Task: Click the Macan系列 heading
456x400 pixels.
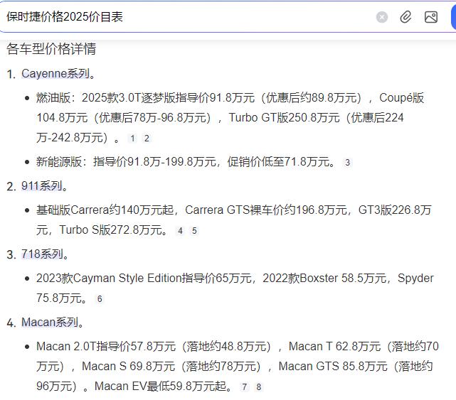Action: (50, 322)
